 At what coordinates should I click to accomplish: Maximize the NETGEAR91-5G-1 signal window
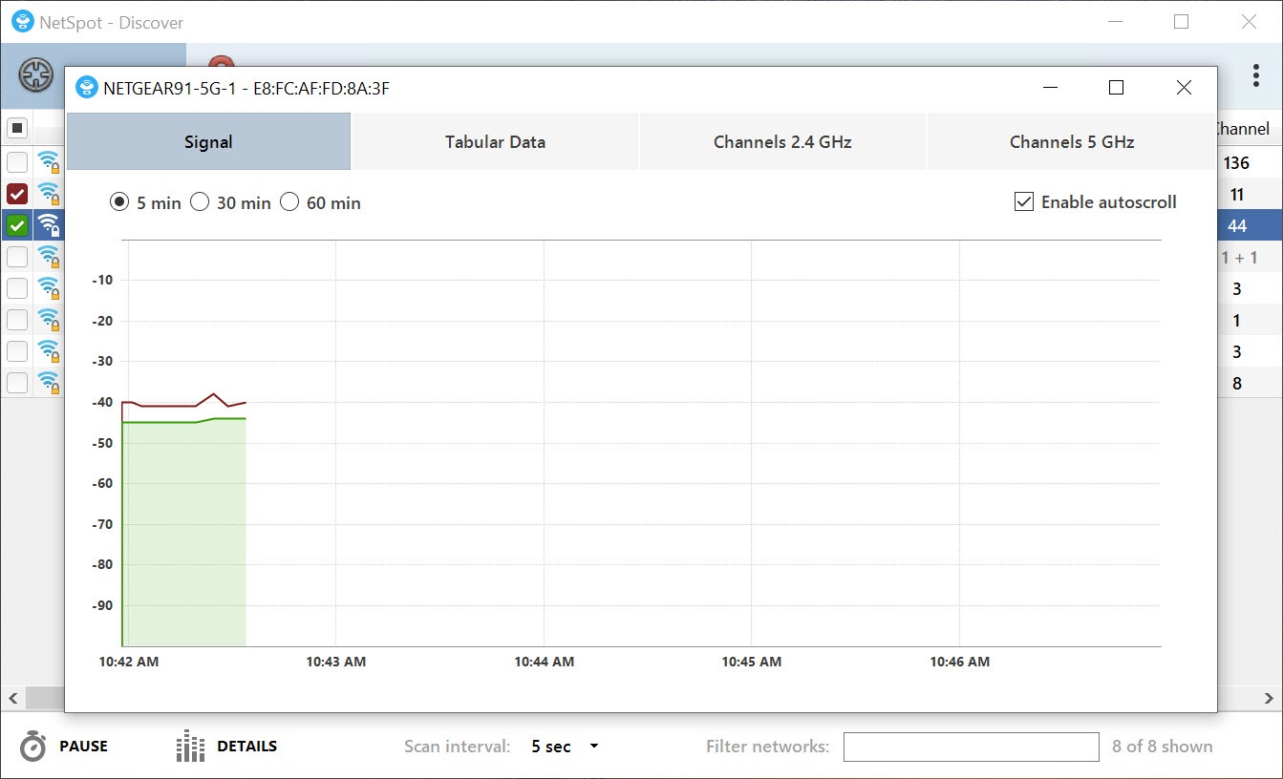point(1116,88)
